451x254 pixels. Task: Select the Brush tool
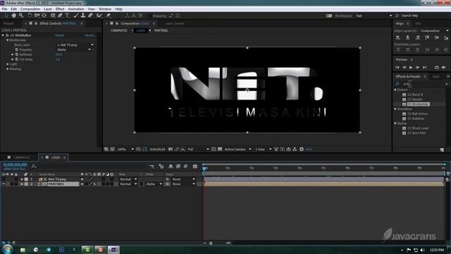[76, 16]
